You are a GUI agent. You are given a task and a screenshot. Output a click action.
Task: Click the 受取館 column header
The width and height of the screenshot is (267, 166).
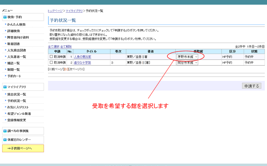[199, 52]
